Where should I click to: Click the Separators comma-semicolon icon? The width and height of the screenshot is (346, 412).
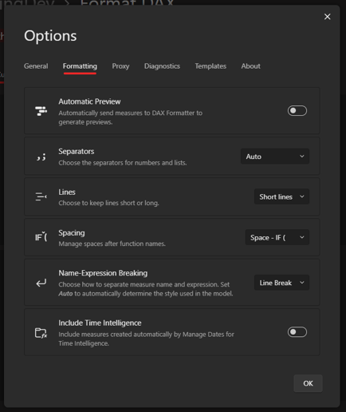(x=41, y=157)
